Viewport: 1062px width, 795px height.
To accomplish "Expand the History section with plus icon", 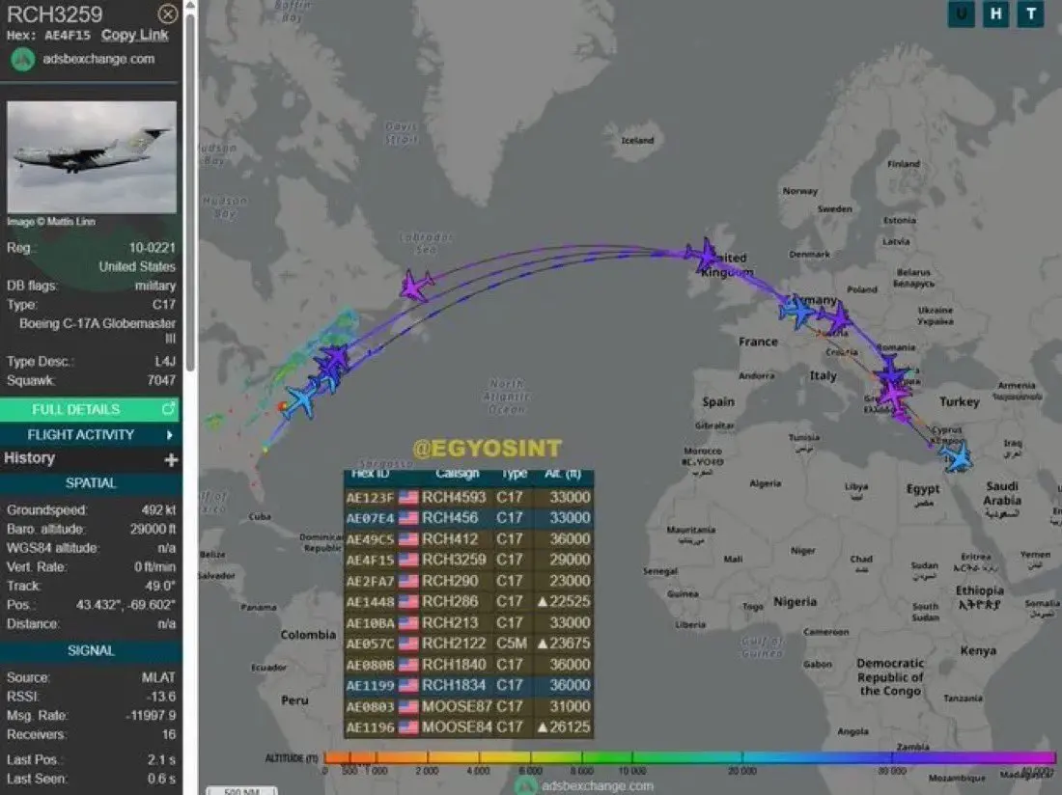I will tap(171, 459).
